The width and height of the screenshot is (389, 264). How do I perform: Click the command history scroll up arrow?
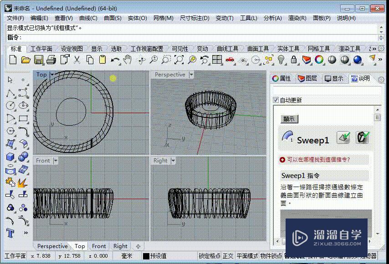381,27
